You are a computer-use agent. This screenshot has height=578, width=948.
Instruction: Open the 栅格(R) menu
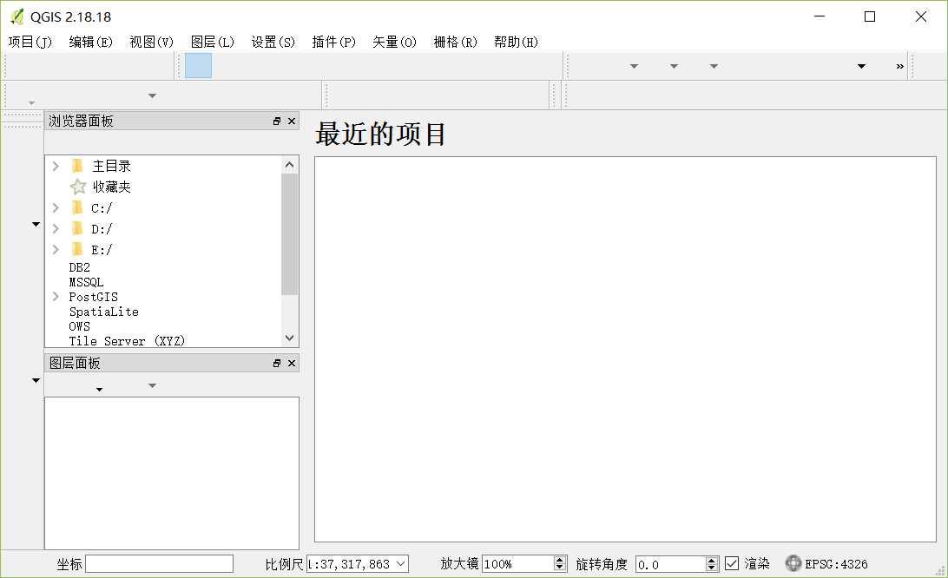(455, 42)
